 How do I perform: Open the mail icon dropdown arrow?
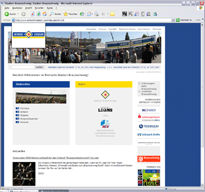pos(92,14)
